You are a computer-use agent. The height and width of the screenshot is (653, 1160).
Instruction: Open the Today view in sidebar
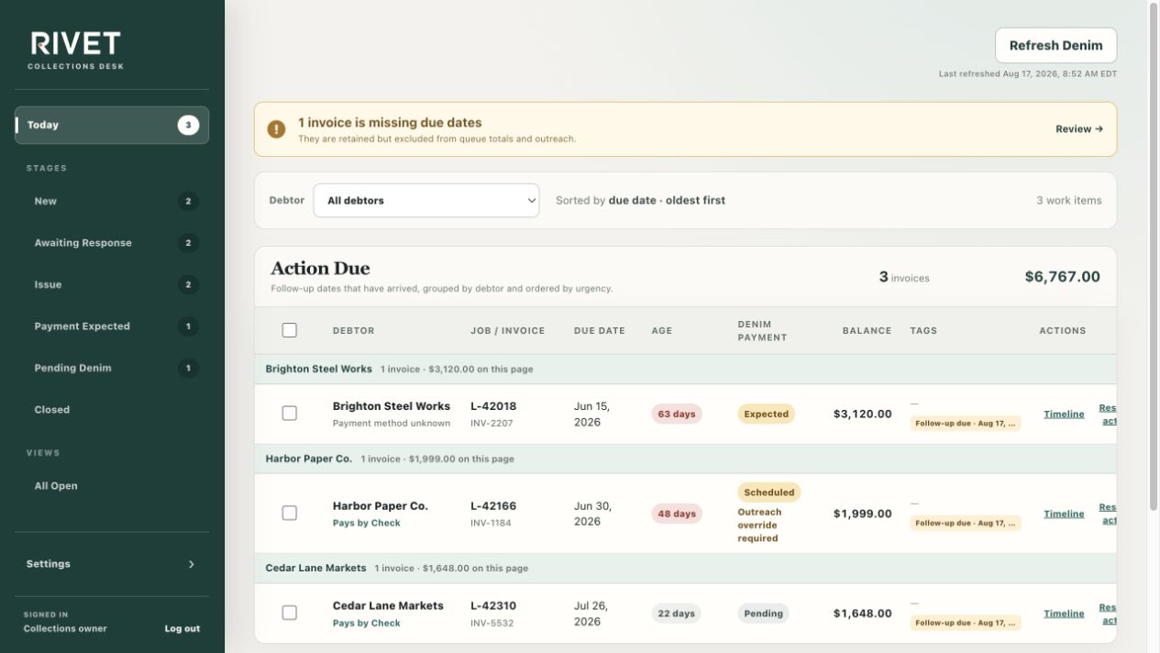[112, 126]
